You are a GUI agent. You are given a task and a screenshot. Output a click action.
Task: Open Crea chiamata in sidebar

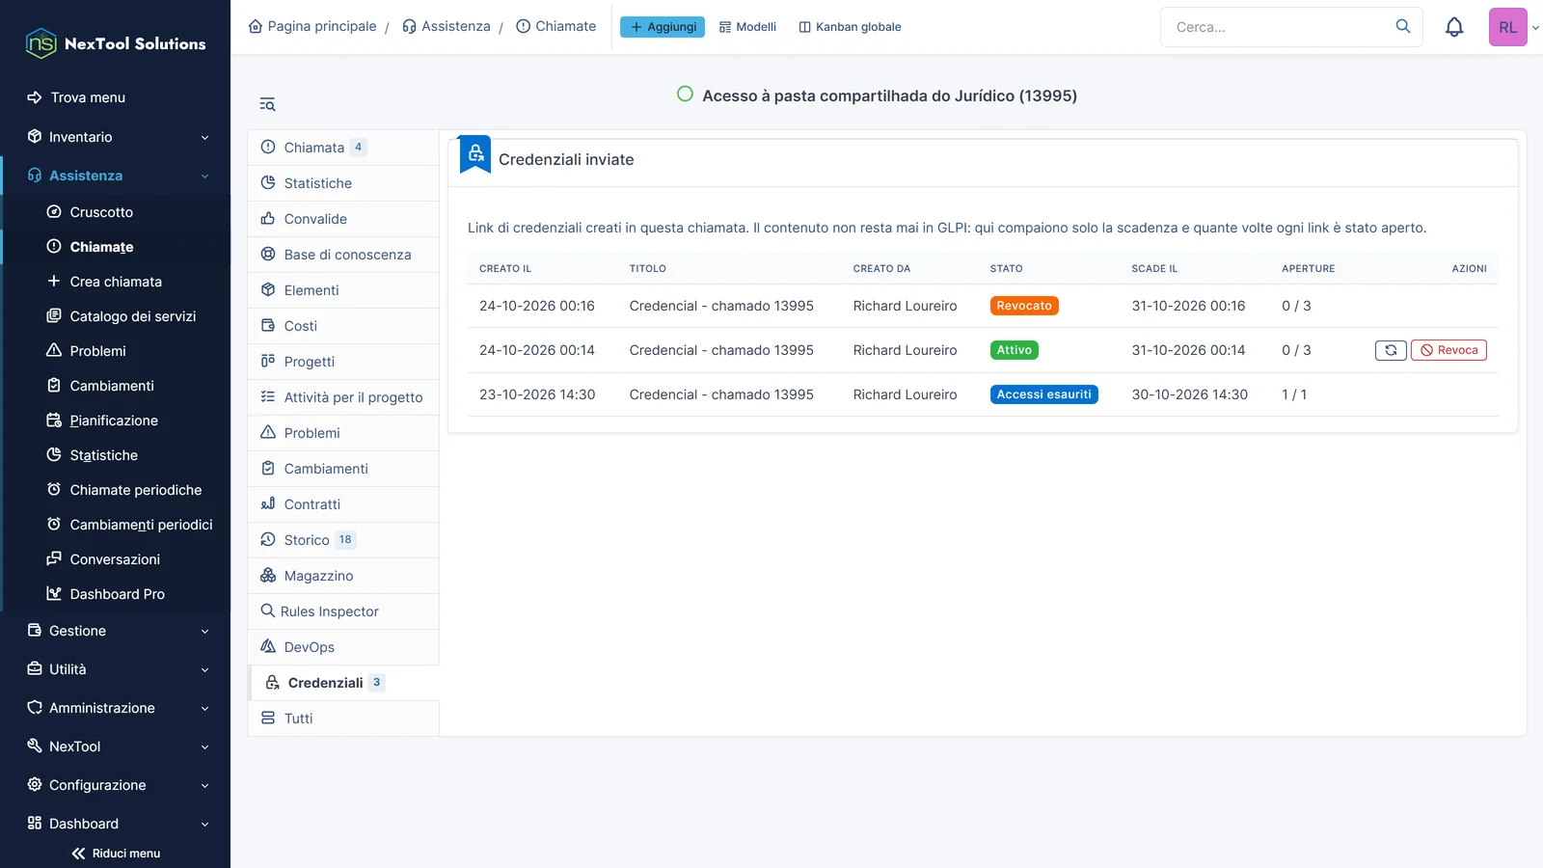(x=117, y=282)
